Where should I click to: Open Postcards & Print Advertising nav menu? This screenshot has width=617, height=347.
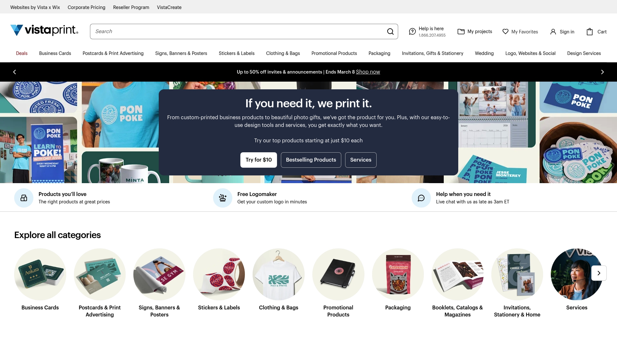click(113, 53)
